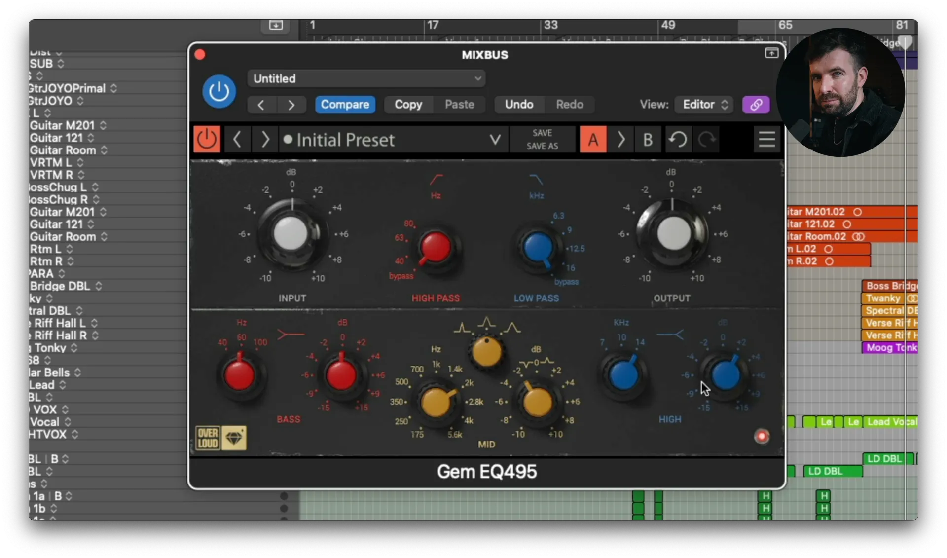Click the Copy button

click(408, 105)
